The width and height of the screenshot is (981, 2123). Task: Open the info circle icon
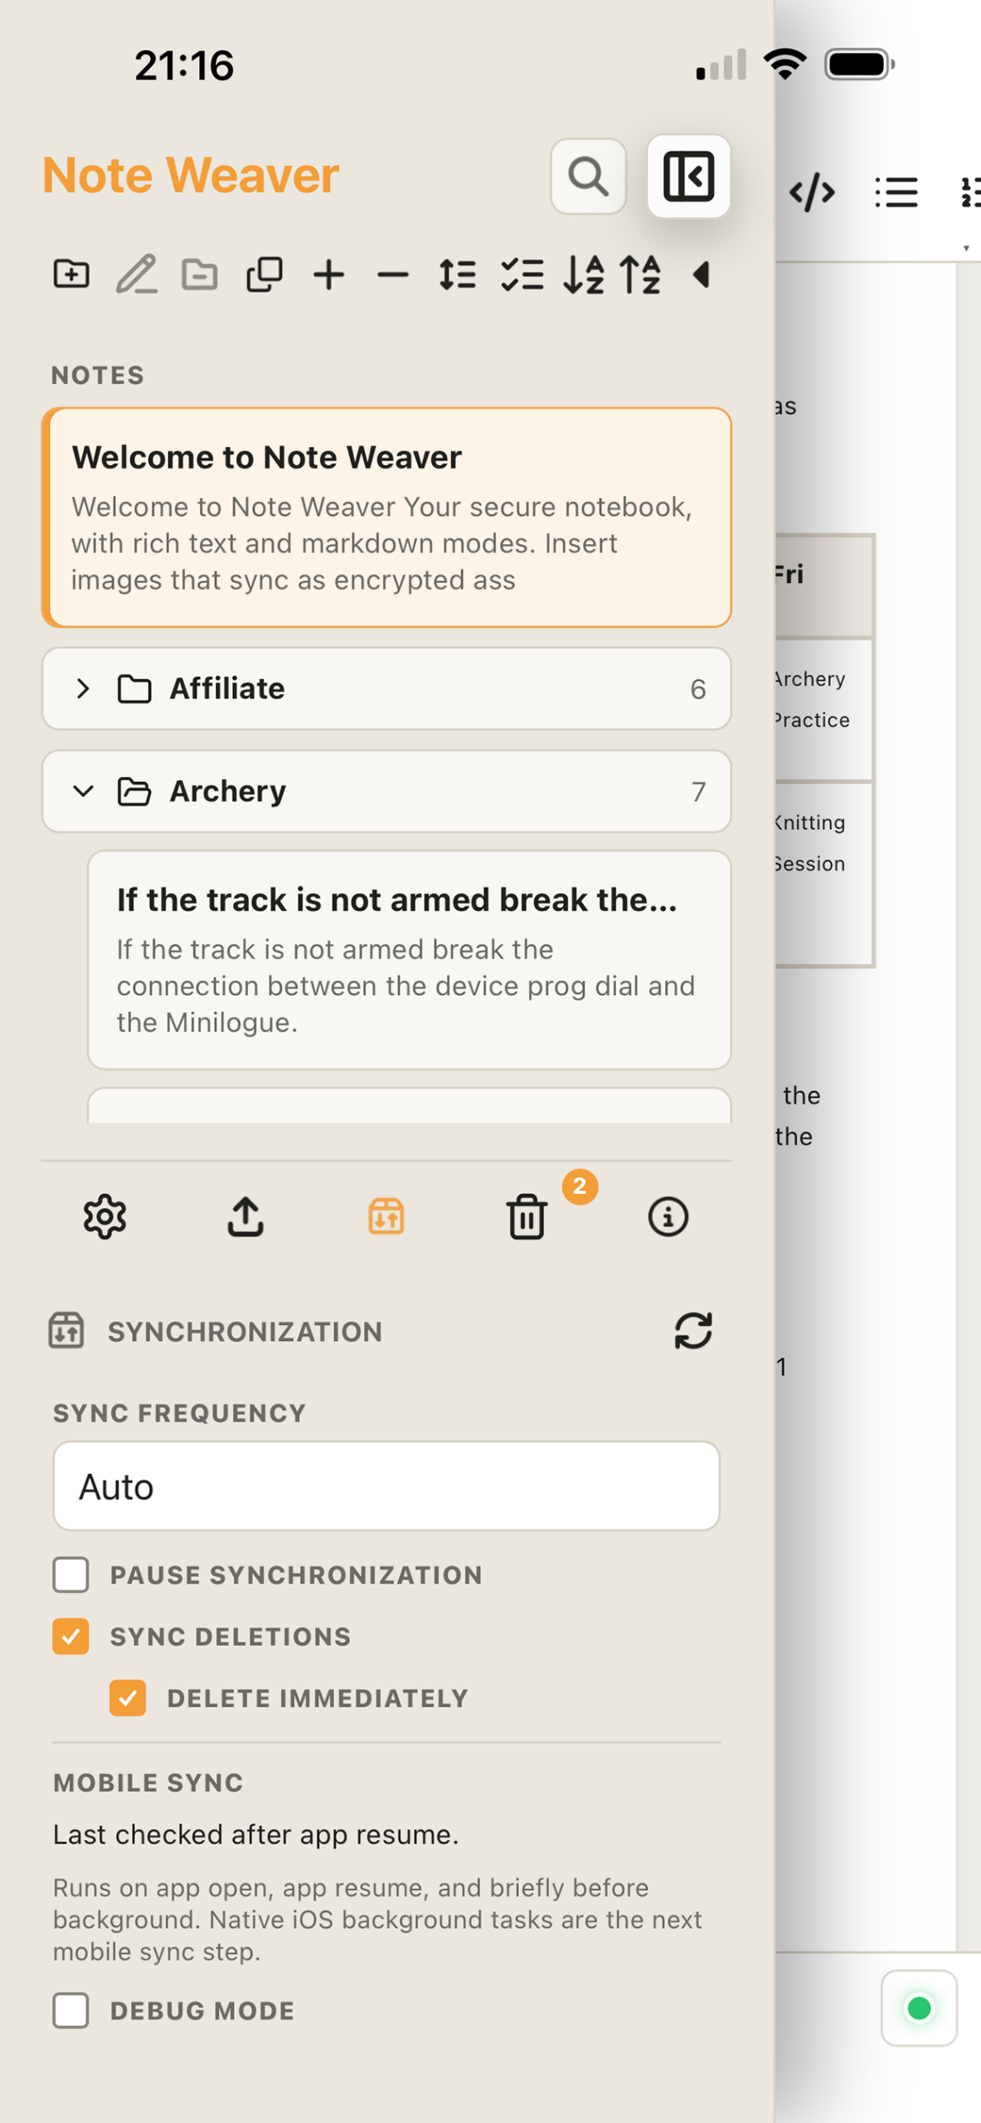pos(668,1217)
